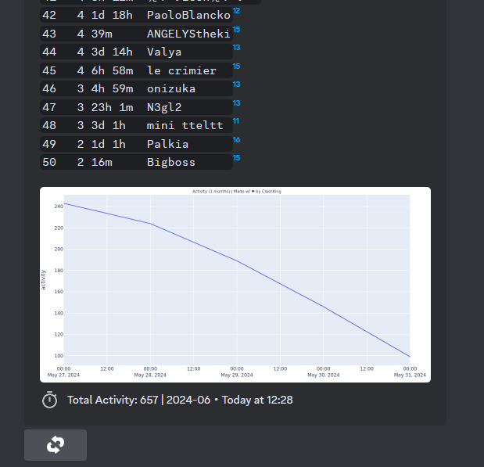Click the superscript 12 link beside PaoloBlancko
Screen dimensions: 484x467
point(236,11)
